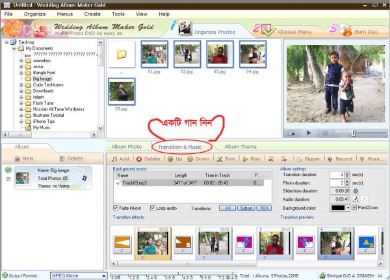Screen dimensions: 390x280
Task: Collapse the Desktop tree node
Action: click(x=6, y=42)
